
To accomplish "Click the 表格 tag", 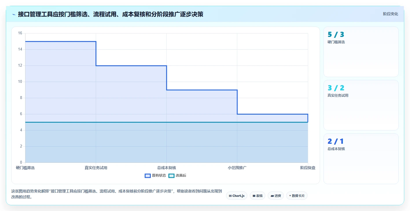I will pos(258,196).
